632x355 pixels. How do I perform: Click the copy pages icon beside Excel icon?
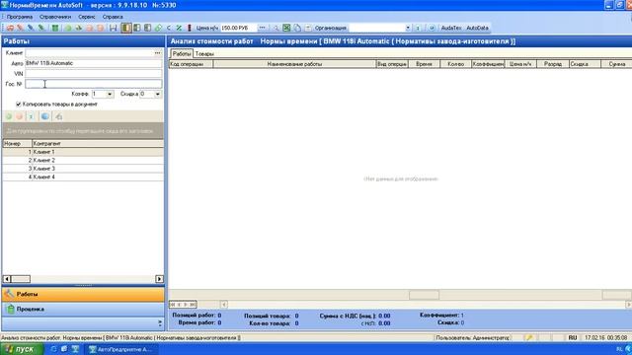(x=297, y=28)
